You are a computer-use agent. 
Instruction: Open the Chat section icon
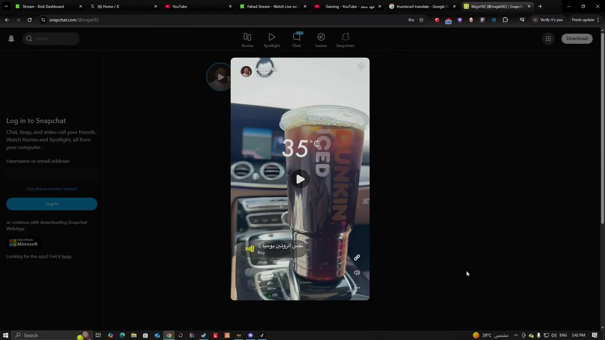(x=296, y=40)
